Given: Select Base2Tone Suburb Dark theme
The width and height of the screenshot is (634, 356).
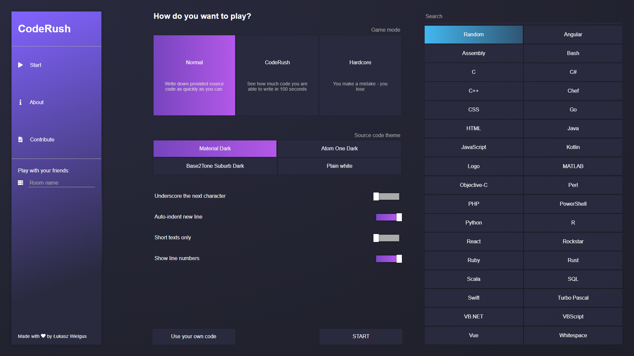Looking at the screenshot, I should pos(215,165).
